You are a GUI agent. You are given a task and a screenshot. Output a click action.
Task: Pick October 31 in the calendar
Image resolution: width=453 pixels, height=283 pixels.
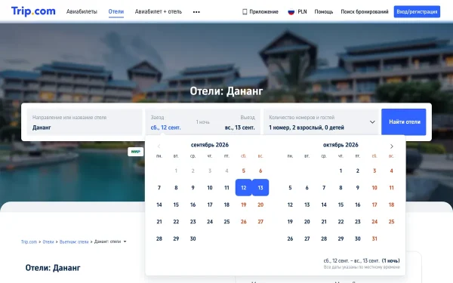coord(374,238)
